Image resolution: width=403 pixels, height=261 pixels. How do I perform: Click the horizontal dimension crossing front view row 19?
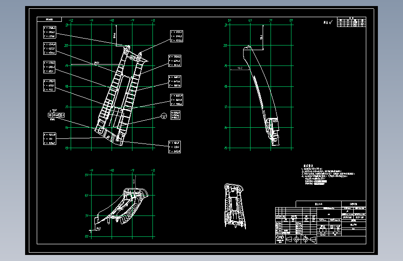coord(96,63)
